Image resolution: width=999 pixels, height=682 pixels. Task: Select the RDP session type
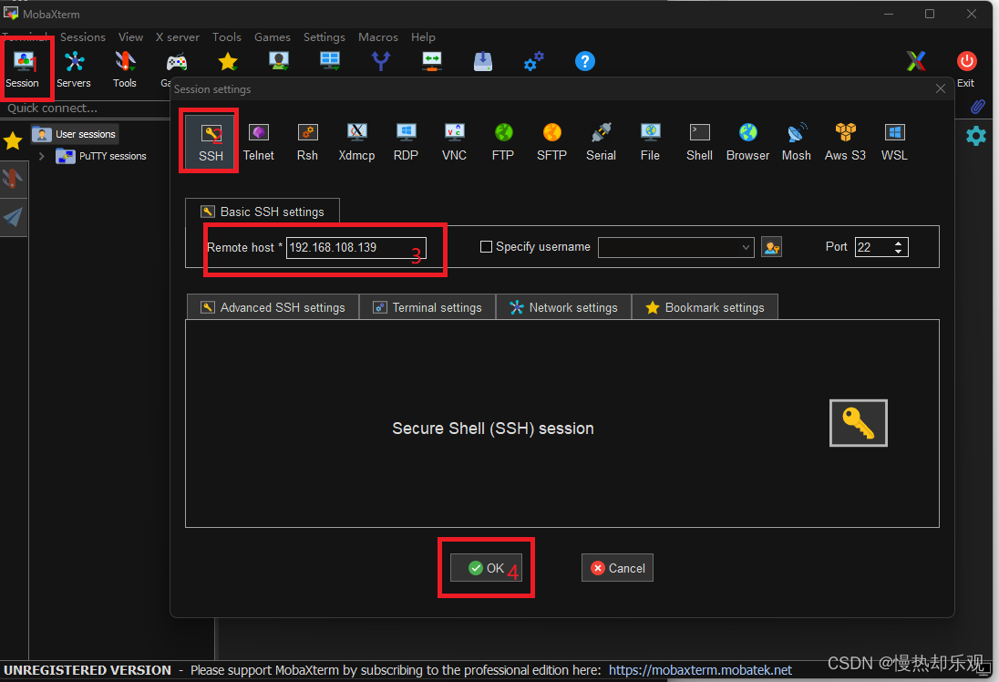(x=406, y=142)
